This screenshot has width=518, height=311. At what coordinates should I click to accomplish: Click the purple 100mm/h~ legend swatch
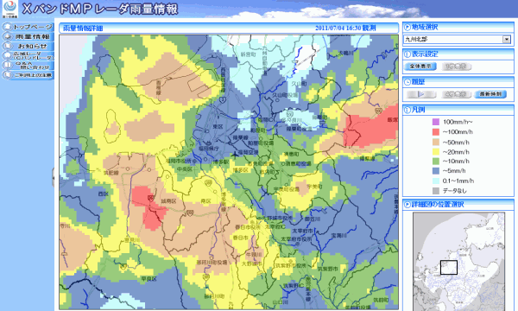tap(436, 122)
